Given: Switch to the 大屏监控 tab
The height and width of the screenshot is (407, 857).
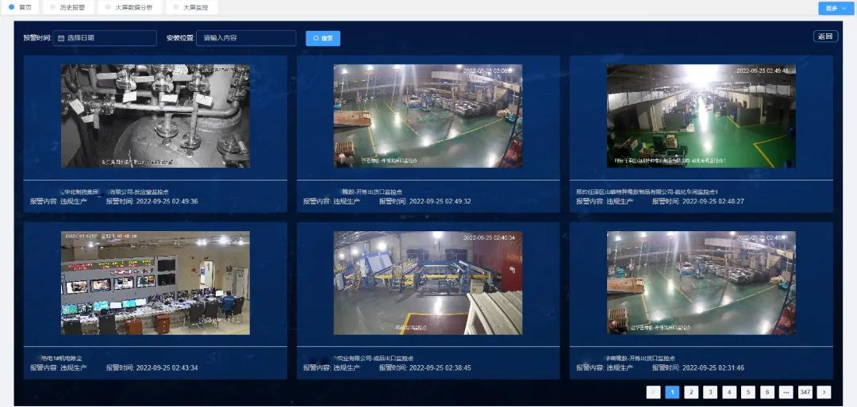Looking at the screenshot, I should pyautogui.click(x=191, y=7).
